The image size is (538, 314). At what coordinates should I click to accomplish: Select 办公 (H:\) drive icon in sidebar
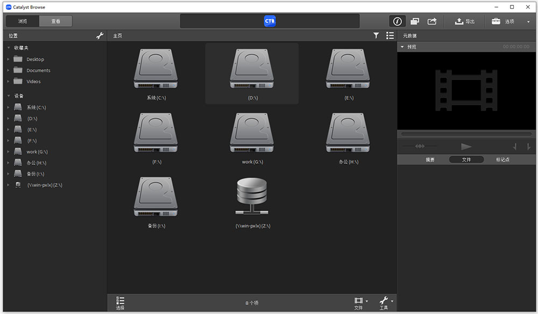tap(18, 162)
